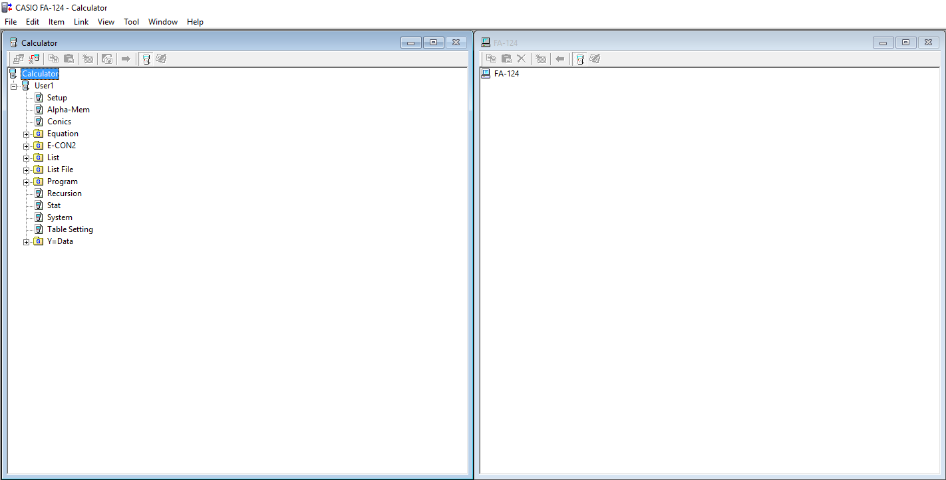Select main memory view icon in Calculator toolbar

point(146,59)
